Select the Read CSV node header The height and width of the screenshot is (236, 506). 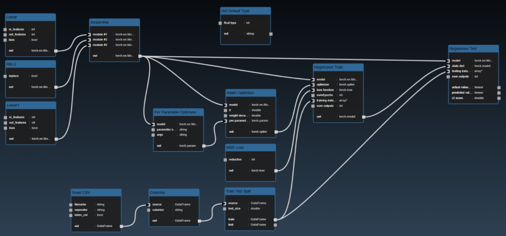point(96,193)
